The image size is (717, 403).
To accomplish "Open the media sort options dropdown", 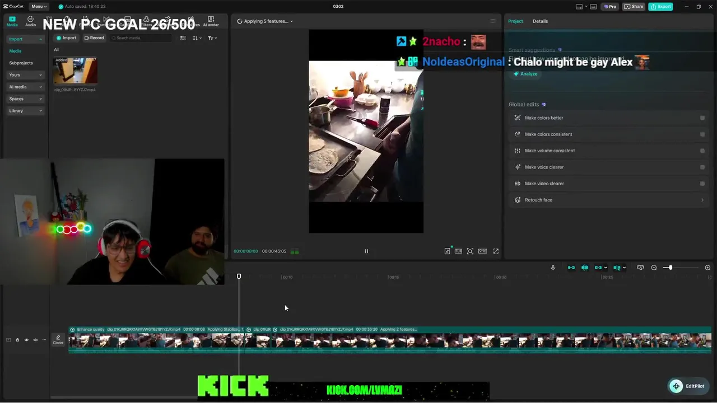I will click(x=197, y=38).
